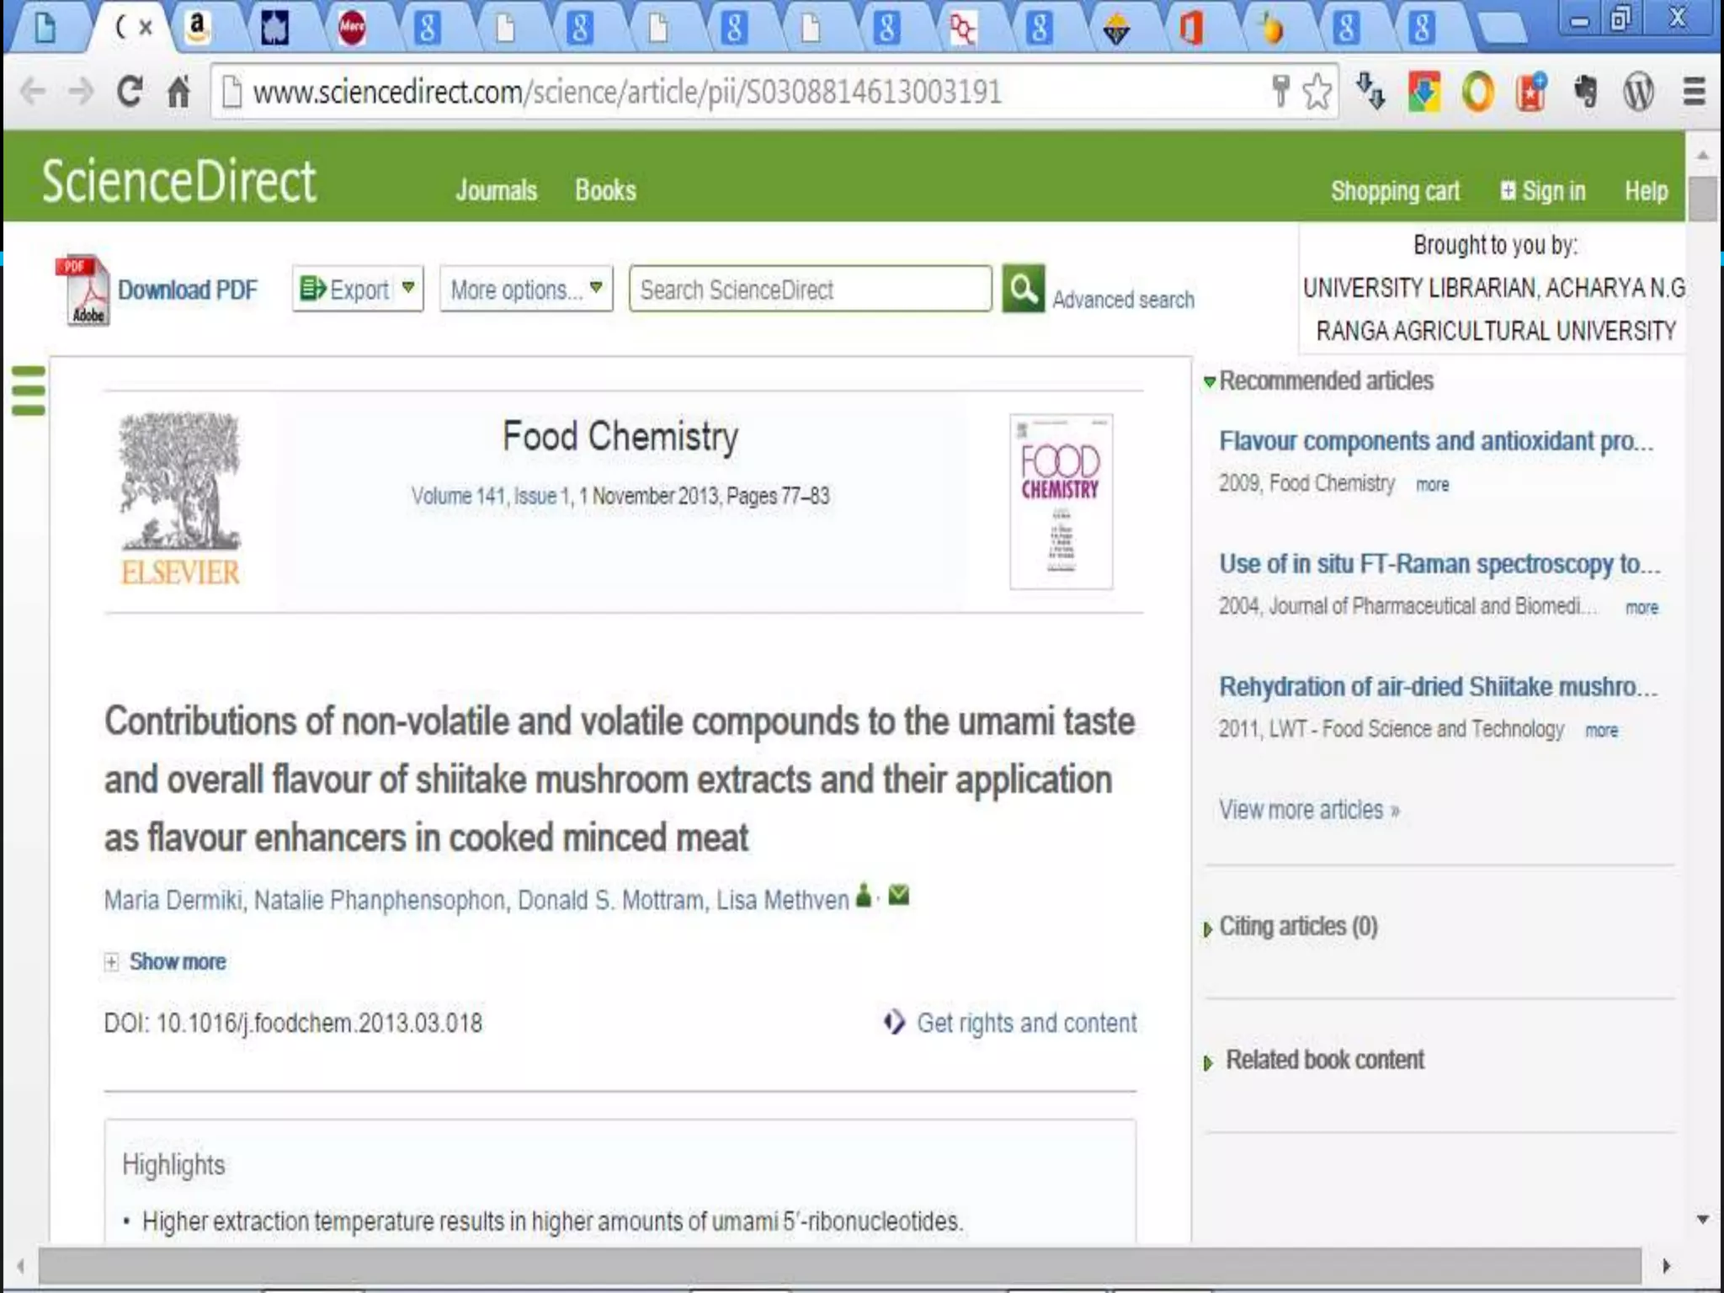This screenshot has height=1293, width=1724.
Task: Click the green search magnifier button
Action: tap(1023, 290)
